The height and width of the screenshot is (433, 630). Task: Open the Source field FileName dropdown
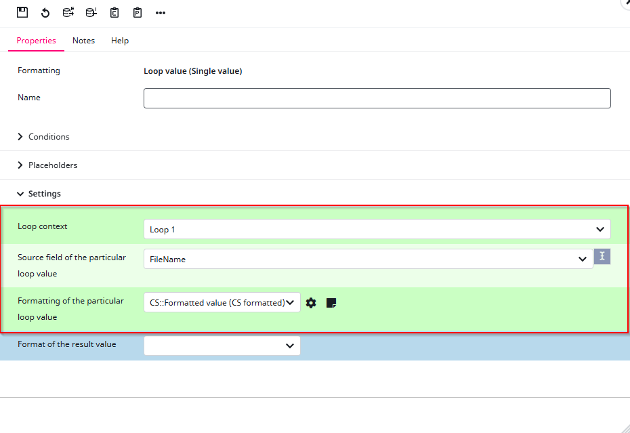pyautogui.click(x=368, y=259)
